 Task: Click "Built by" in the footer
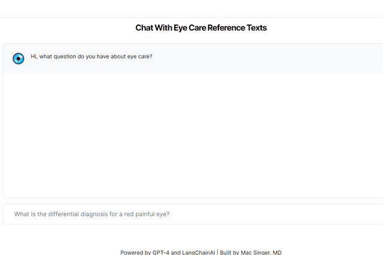pos(230,252)
